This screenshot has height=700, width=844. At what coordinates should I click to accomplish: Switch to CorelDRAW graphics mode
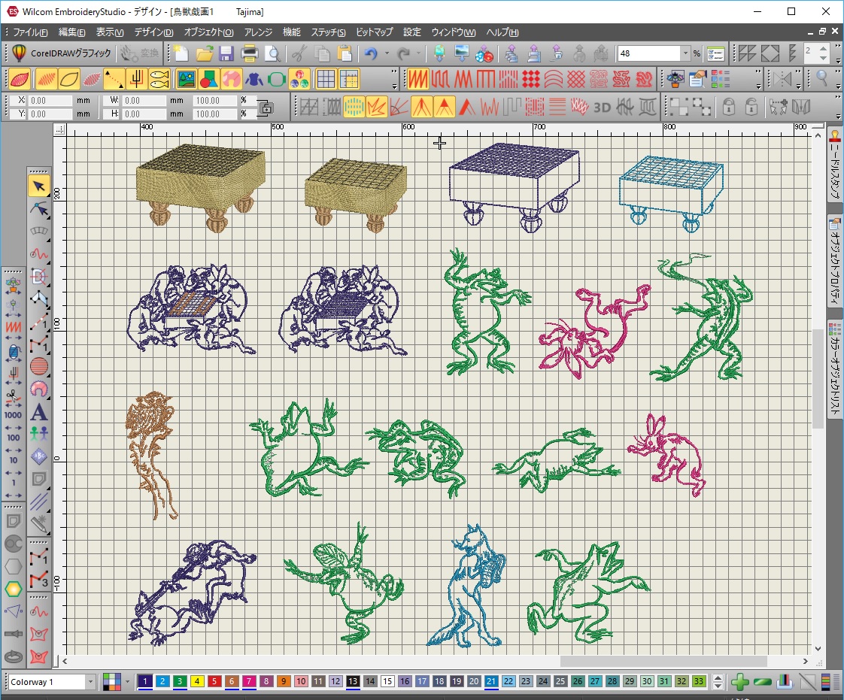[62, 53]
